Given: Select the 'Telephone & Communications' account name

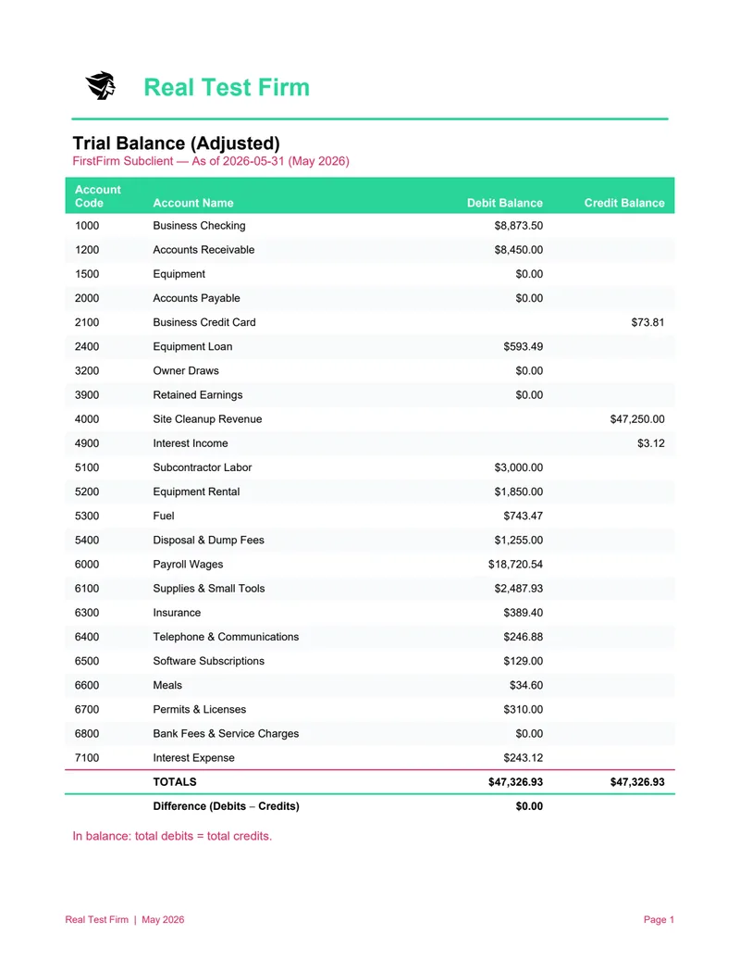Looking at the screenshot, I should pyautogui.click(x=226, y=637).
